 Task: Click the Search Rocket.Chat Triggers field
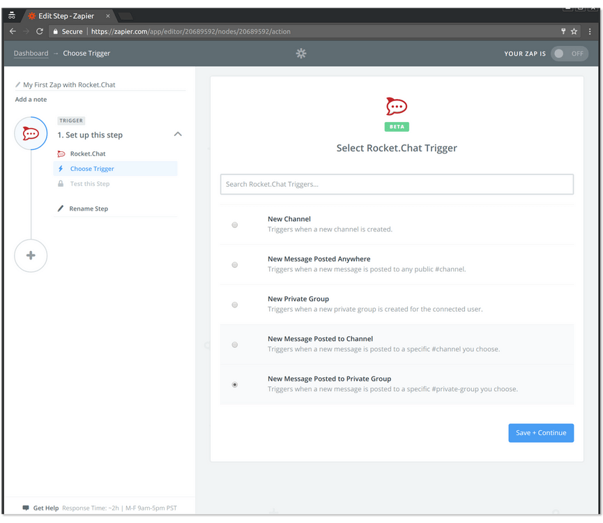coord(397,184)
